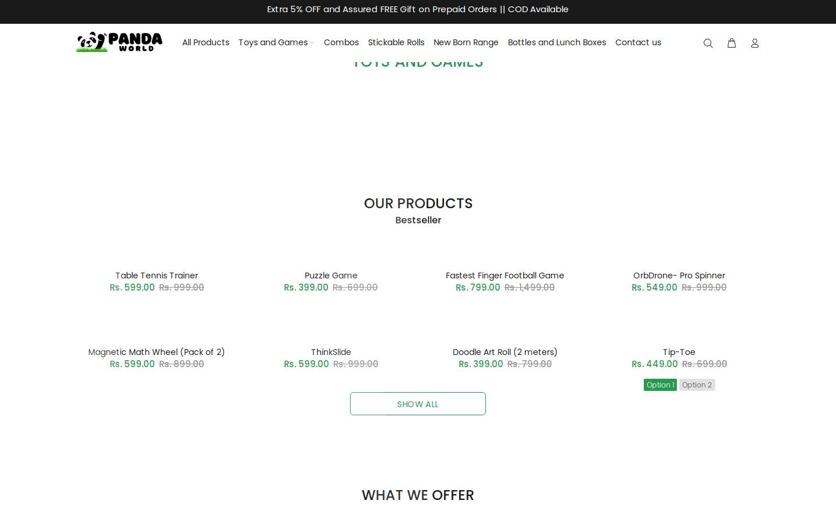Click Puzzle Game price Rs. 399.00
The height and width of the screenshot is (522, 836).
(x=306, y=287)
